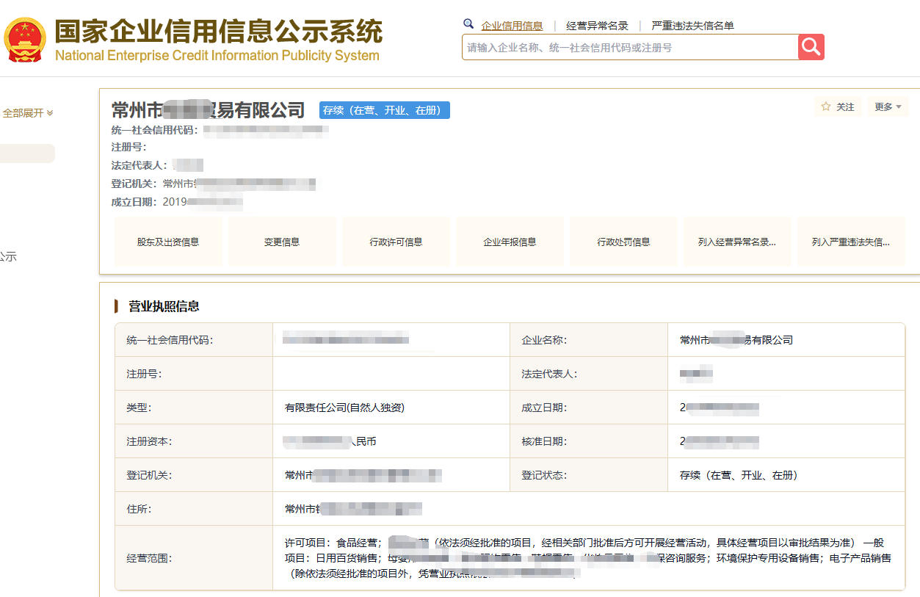Screen dimensions: 920x597
Task: Click the 营业执照信息 section heading
Action: (164, 306)
